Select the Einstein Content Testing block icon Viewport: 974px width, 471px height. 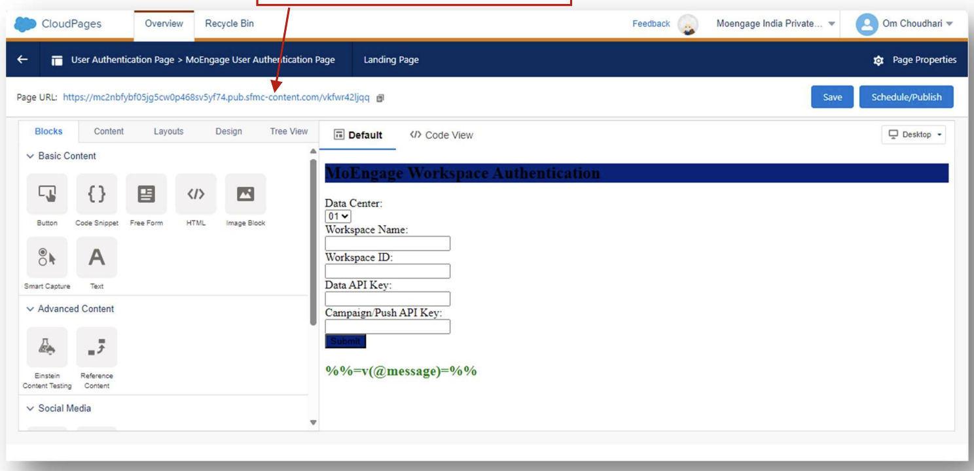coord(47,347)
